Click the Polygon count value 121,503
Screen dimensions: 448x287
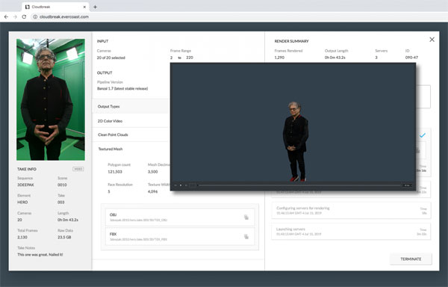115,171
